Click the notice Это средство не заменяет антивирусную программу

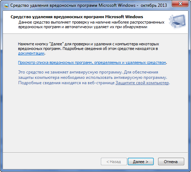coord(94,77)
